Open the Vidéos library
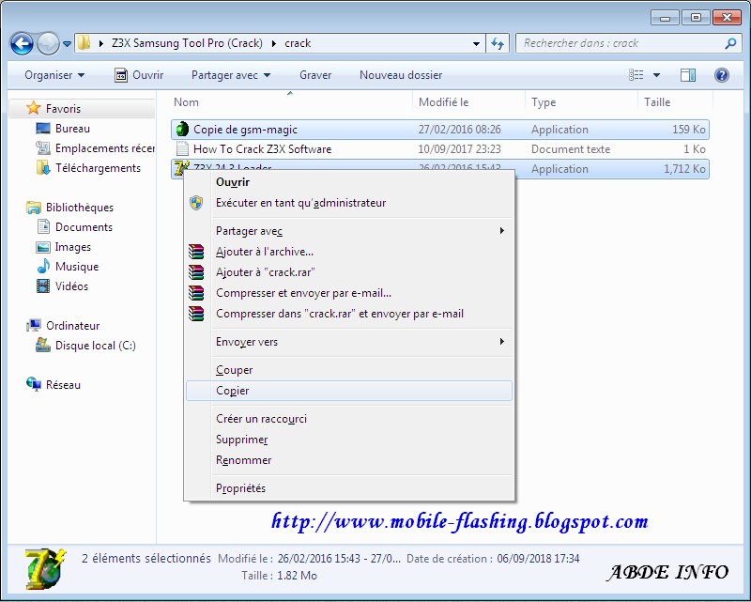 pyautogui.click(x=71, y=286)
